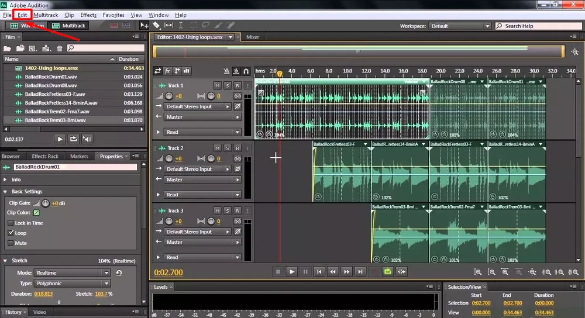Click zoom navigator magnifier icon

point(575,52)
